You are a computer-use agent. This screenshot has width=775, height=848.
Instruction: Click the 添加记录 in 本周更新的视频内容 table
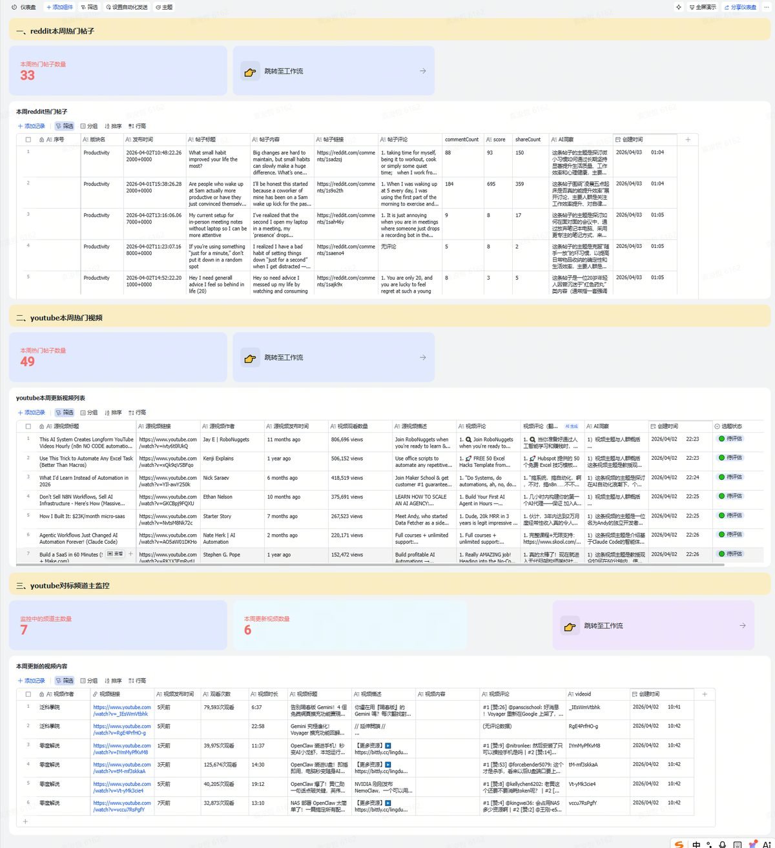click(x=32, y=681)
